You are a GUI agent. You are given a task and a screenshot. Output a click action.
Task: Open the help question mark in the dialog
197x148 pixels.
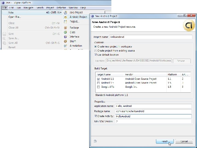coord(95,141)
